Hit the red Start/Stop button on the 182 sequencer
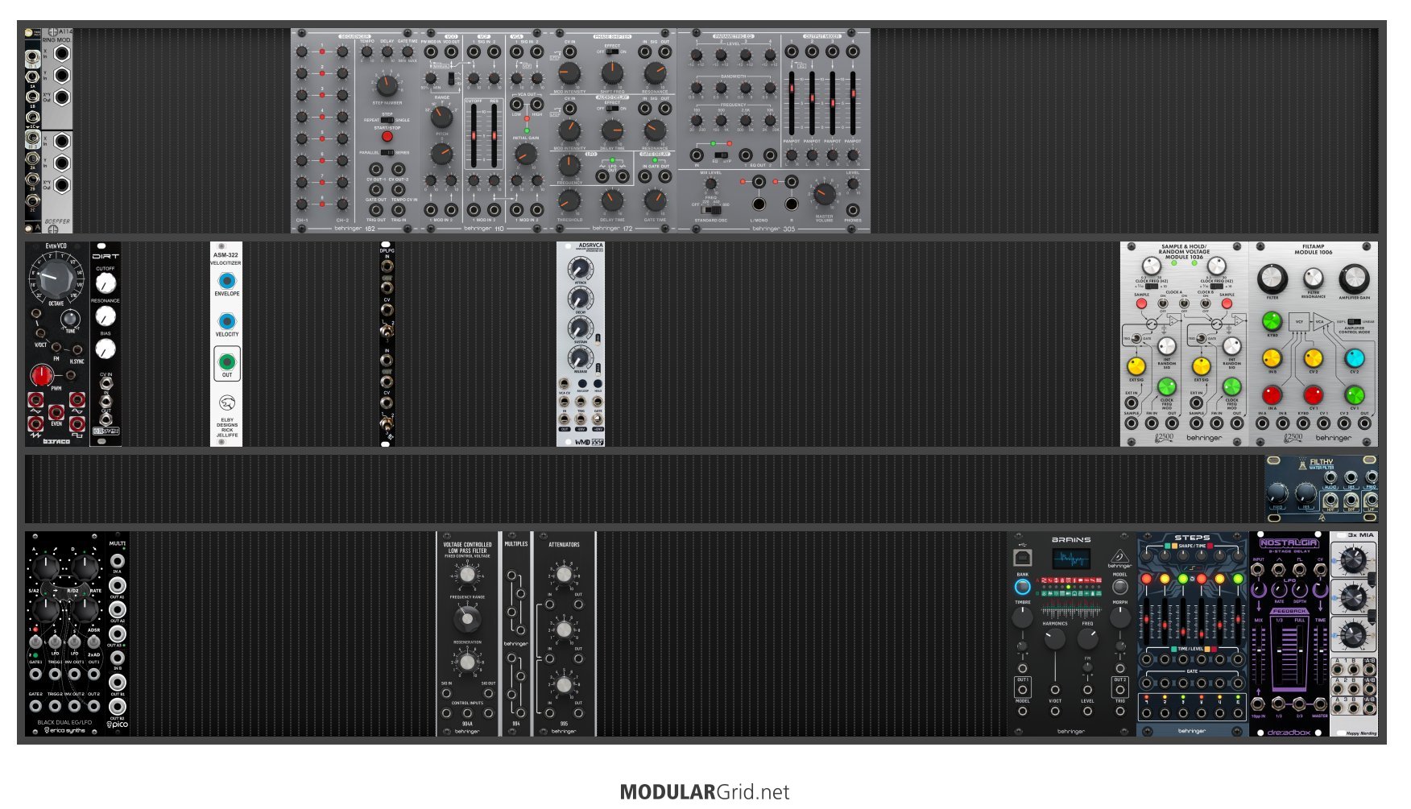The image size is (1411, 809). point(387,136)
